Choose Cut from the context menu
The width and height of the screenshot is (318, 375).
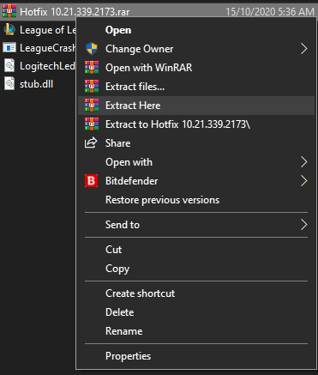pyautogui.click(x=196, y=250)
